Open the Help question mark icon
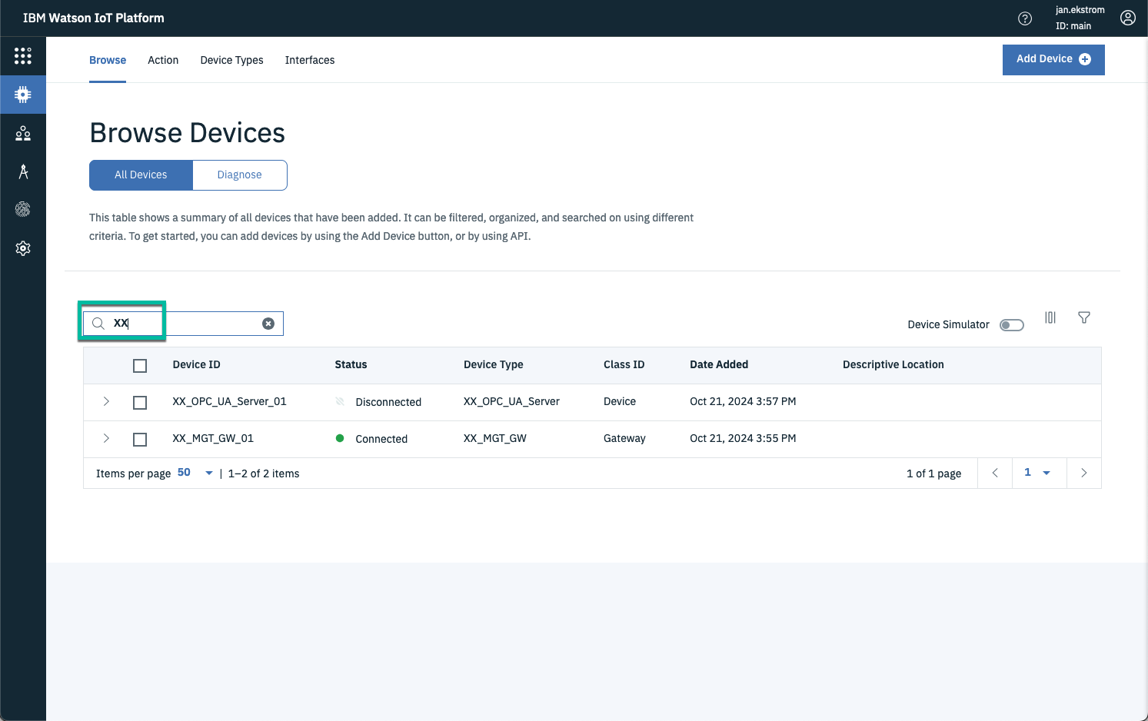 coord(1025,18)
